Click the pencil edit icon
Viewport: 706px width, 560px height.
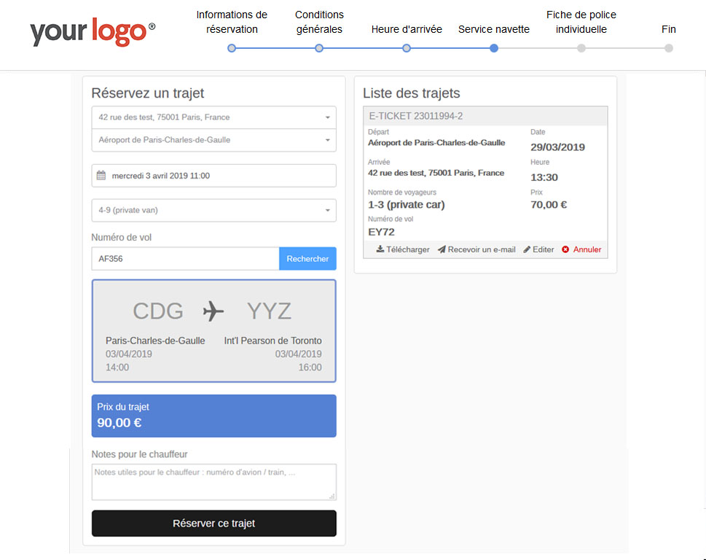pos(527,249)
